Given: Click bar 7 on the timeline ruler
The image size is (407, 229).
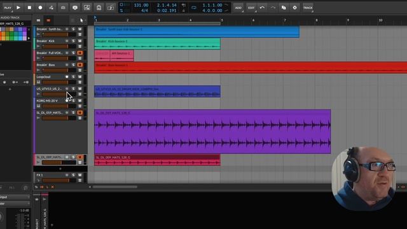Looking at the screenshot, I should pos(285,20).
